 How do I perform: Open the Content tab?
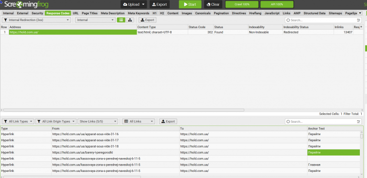[x=173, y=13]
